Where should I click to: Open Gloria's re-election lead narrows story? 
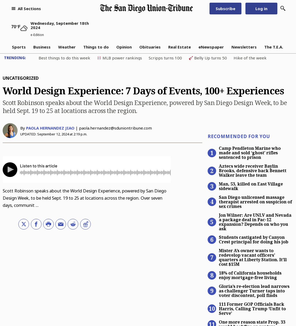254,291
